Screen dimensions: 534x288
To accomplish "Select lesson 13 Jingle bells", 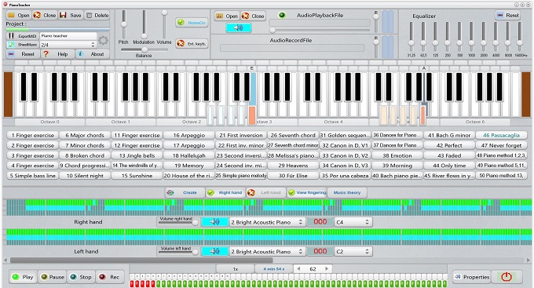I will tap(137, 155).
